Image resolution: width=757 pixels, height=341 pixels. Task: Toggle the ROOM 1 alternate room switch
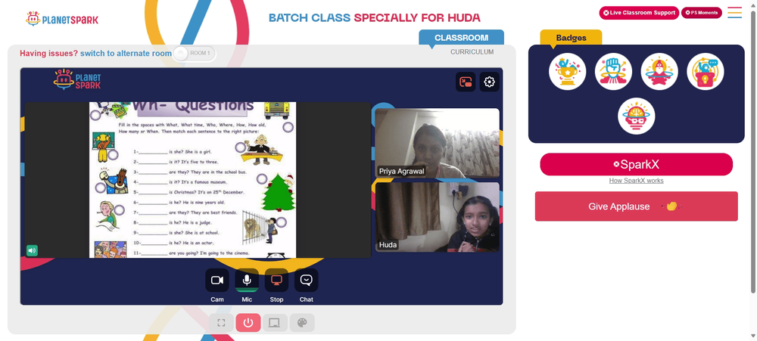tap(194, 53)
